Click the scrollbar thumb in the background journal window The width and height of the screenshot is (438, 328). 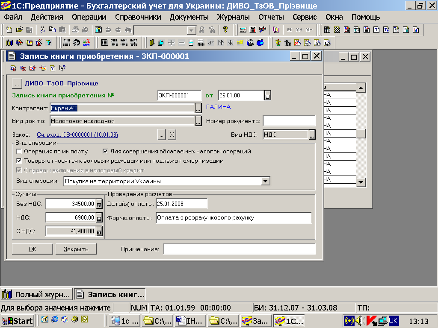pos(361,134)
